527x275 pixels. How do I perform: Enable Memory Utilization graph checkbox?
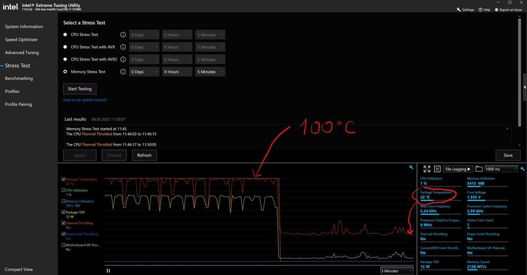[63, 201]
